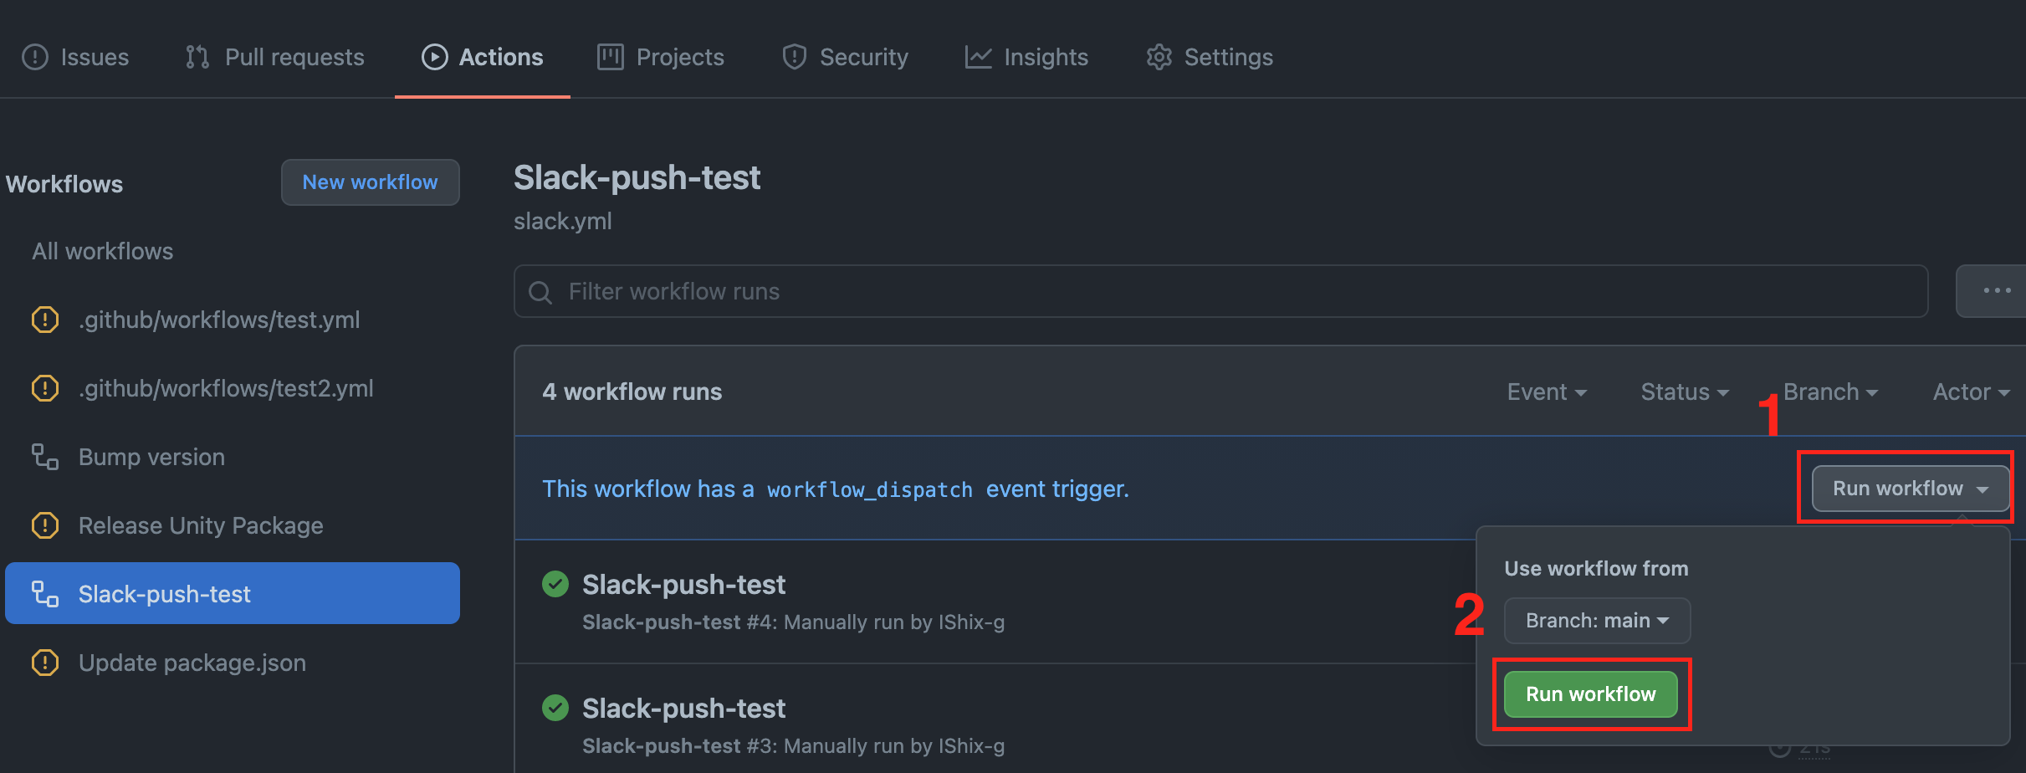Click the Pull requests icon
This screenshot has height=773, width=2026.
tap(197, 57)
